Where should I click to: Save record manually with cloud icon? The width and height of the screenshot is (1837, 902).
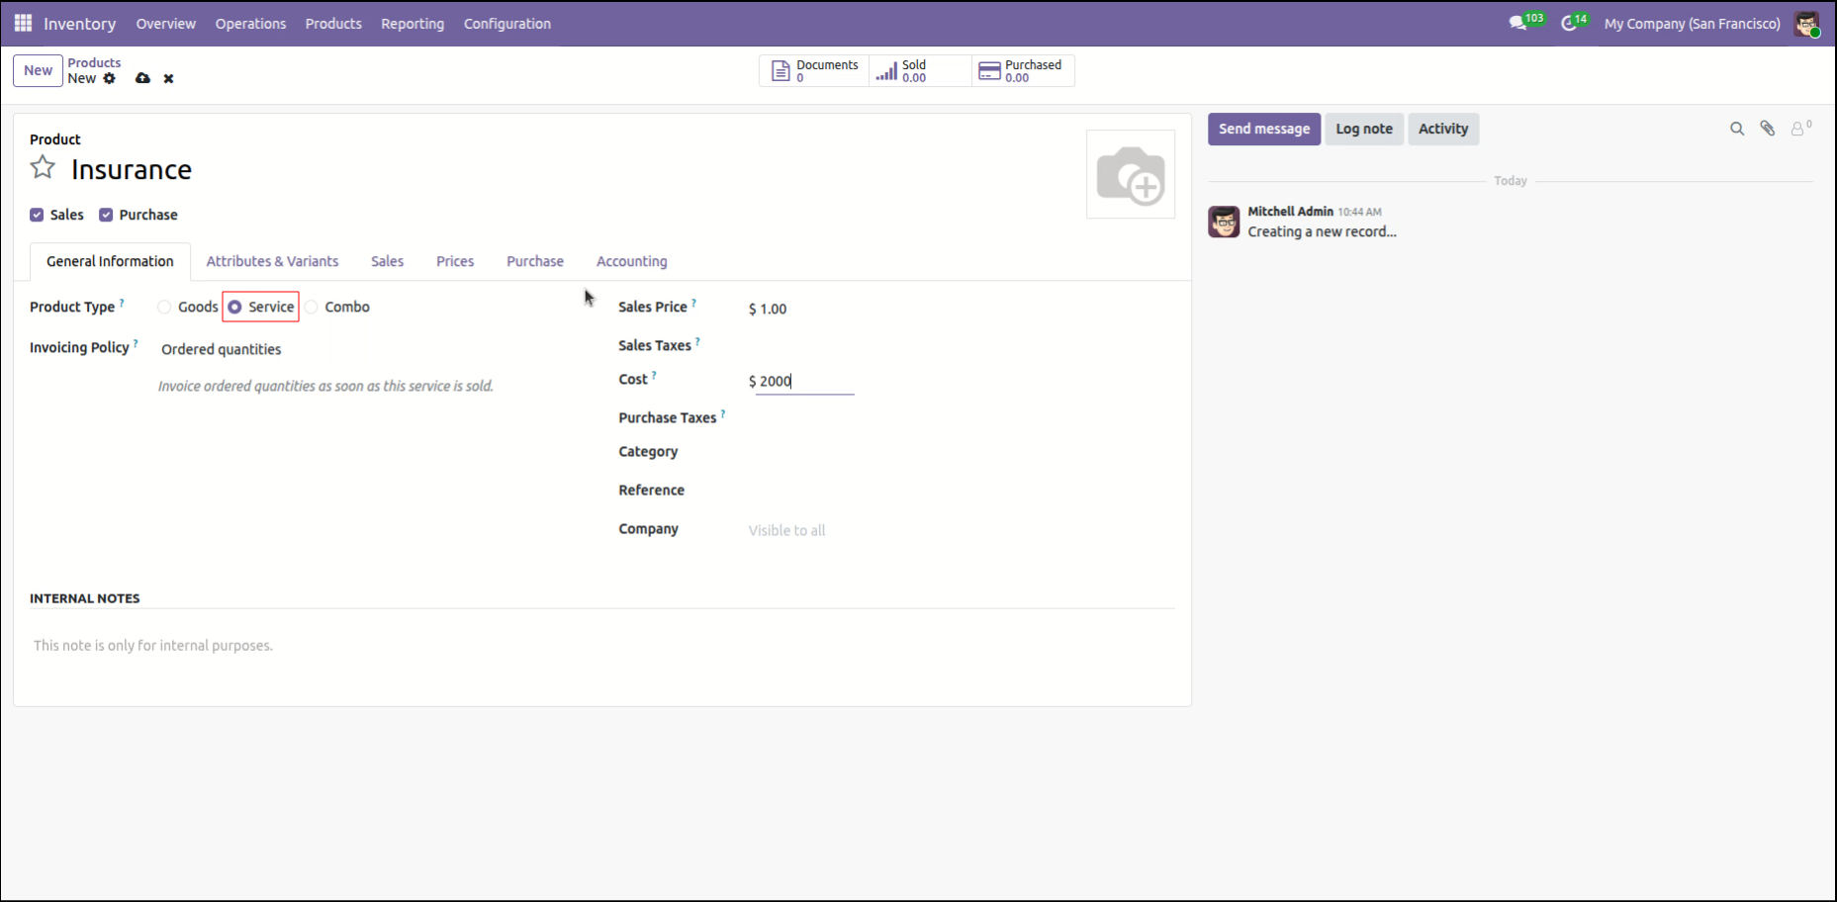click(142, 78)
